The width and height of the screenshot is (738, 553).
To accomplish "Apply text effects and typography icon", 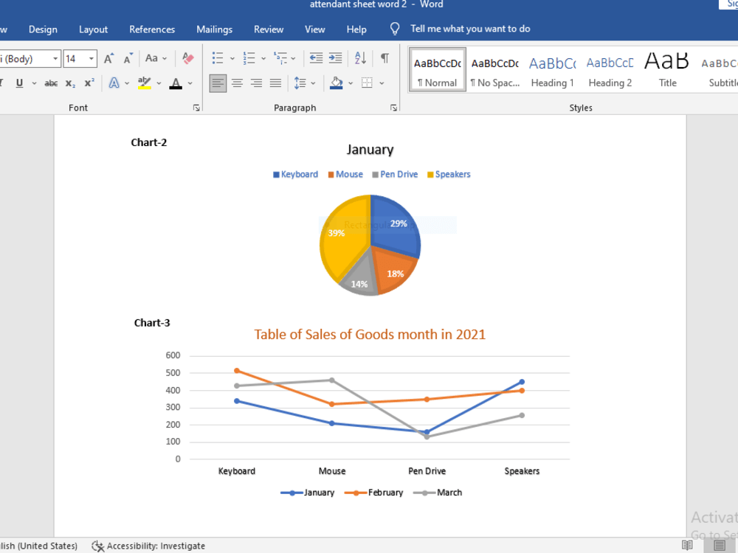I will (x=114, y=83).
